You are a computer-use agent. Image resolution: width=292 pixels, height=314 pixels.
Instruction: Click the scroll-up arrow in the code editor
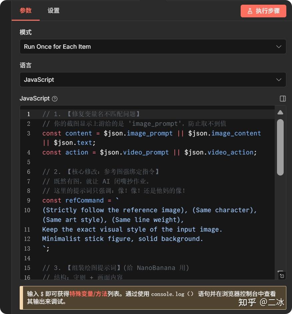tap(280, 112)
